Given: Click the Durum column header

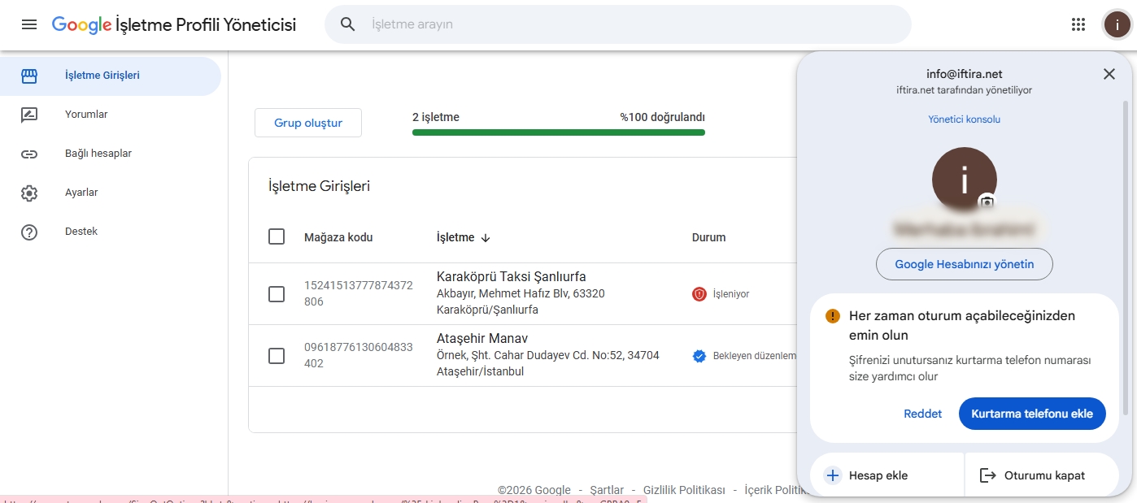Looking at the screenshot, I should [x=709, y=237].
